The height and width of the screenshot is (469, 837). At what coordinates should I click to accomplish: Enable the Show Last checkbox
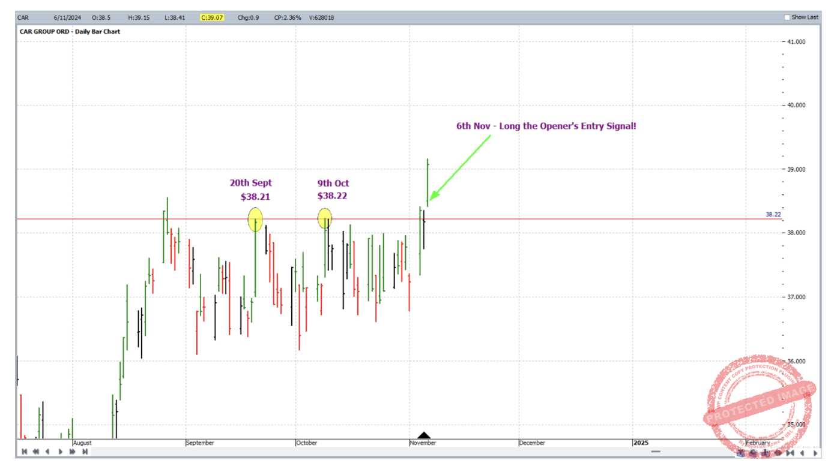tap(787, 17)
